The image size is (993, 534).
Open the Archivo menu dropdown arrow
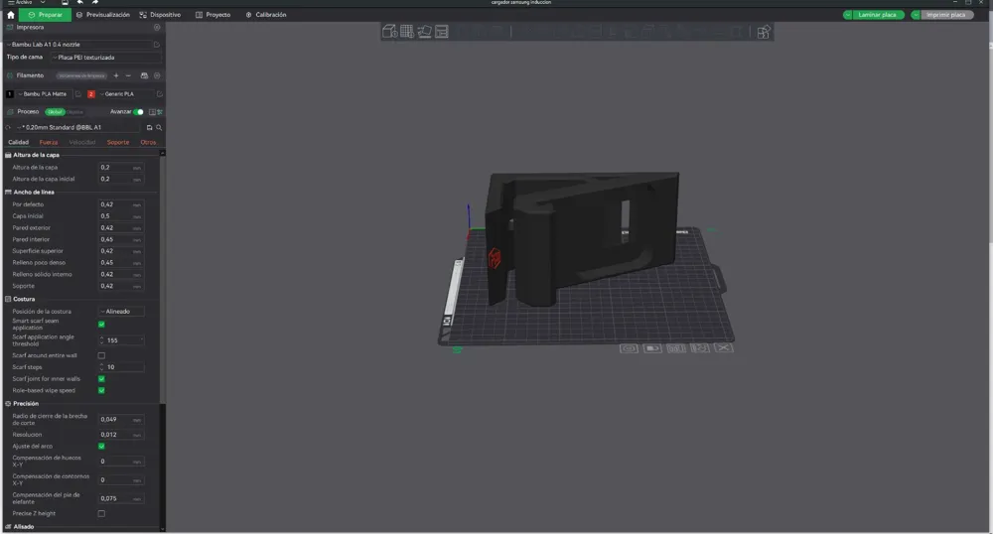(x=43, y=3)
